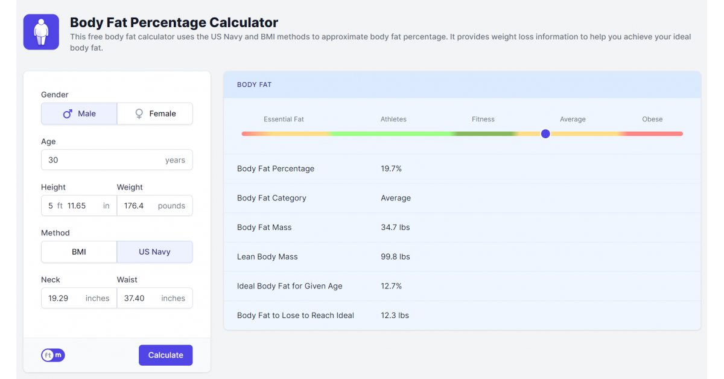Select Male gender option

[79, 113]
